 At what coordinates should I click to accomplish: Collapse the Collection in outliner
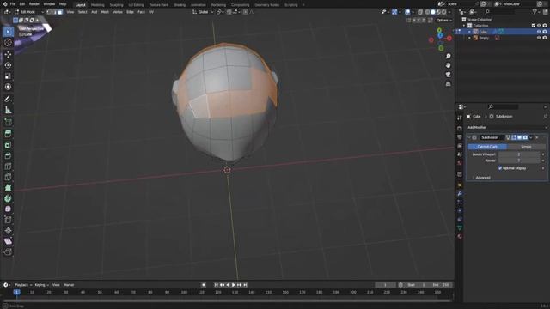pos(464,26)
